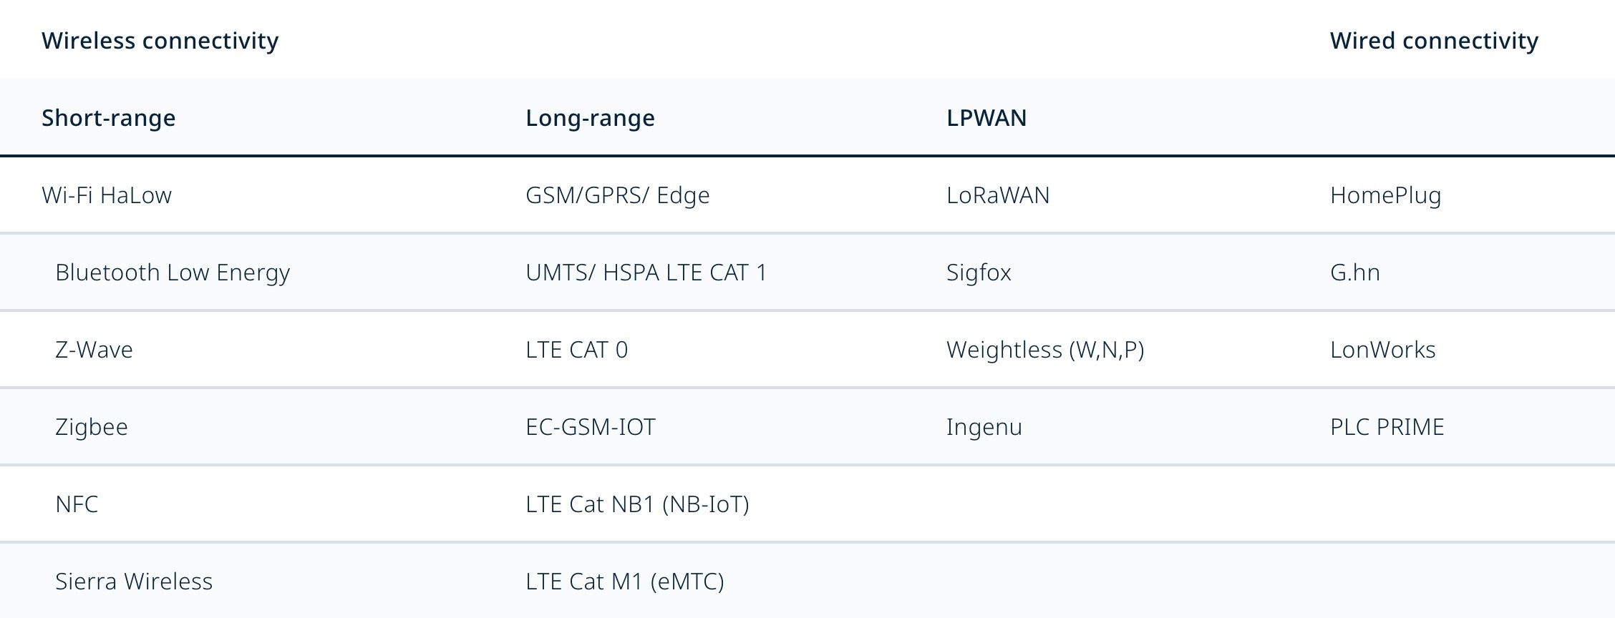This screenshot has height=618, width=1615.
Task: Select the GSM/GPRS/ Edge cell
Action: point(618,195)
